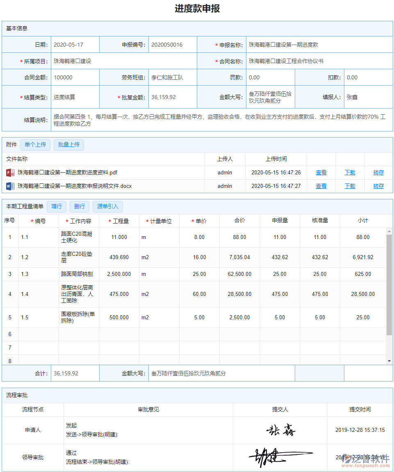Click 下载 for the docx file
394x472 pixels.
click(350, 186)
